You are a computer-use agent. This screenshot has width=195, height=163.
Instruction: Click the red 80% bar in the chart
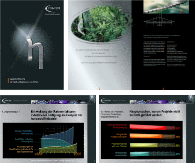[x=152, y=127]
